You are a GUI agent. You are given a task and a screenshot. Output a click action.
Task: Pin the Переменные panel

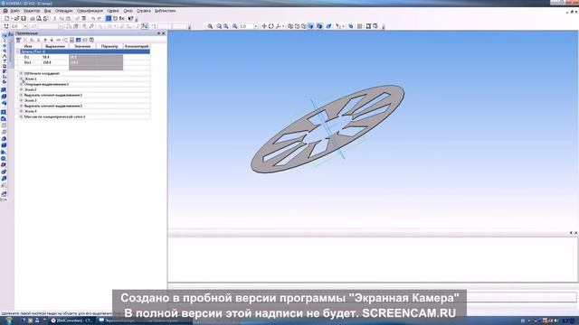pos(159,33)
